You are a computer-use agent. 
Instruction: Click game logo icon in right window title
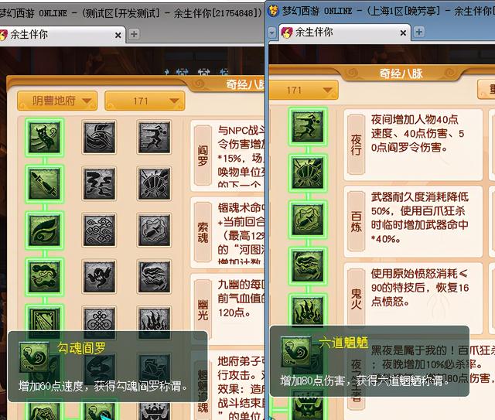point(273,11)
